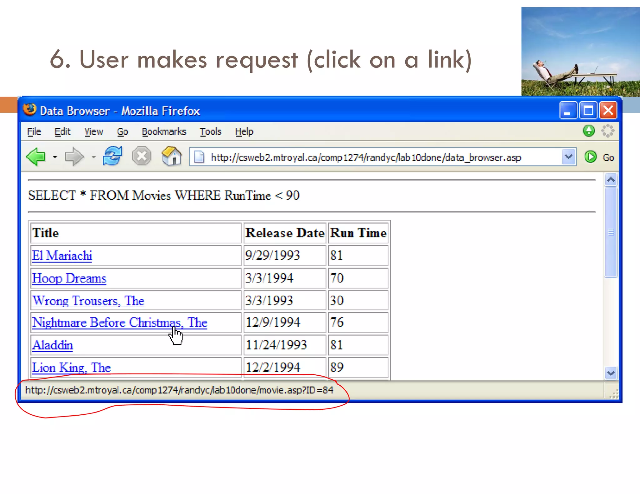Screen dimensions: 640x494
Task: Open the View menu
Action: coord(93,131)
